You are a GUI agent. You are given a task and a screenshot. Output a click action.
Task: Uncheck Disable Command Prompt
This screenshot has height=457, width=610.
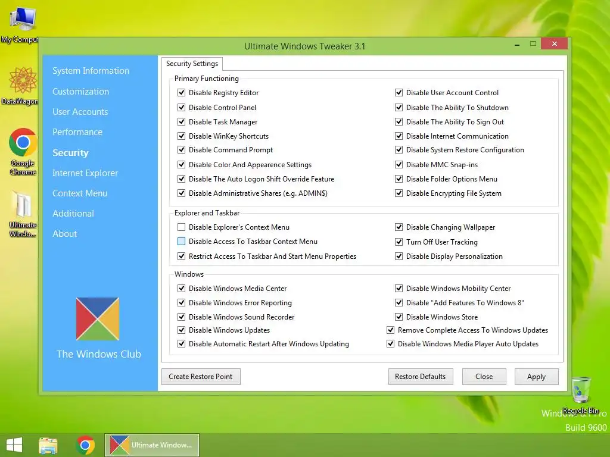181,149
